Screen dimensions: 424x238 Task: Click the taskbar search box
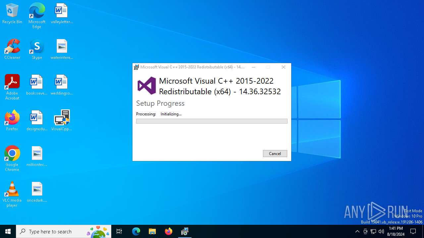click(64, 231)
